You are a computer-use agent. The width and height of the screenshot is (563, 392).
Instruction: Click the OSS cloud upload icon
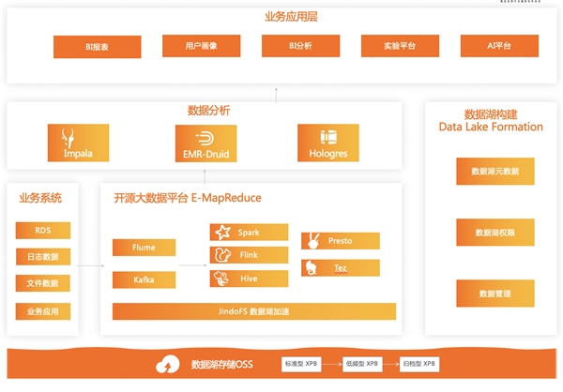coord(168,365)
